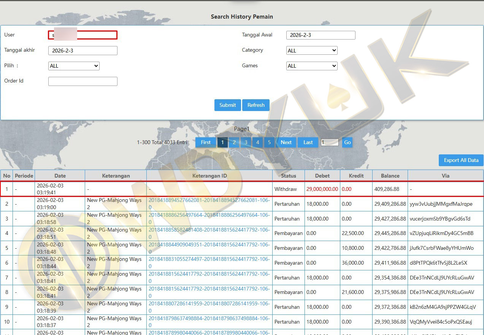Click the Order Id text field
The image size is (484, 335).
coord(83,81)
